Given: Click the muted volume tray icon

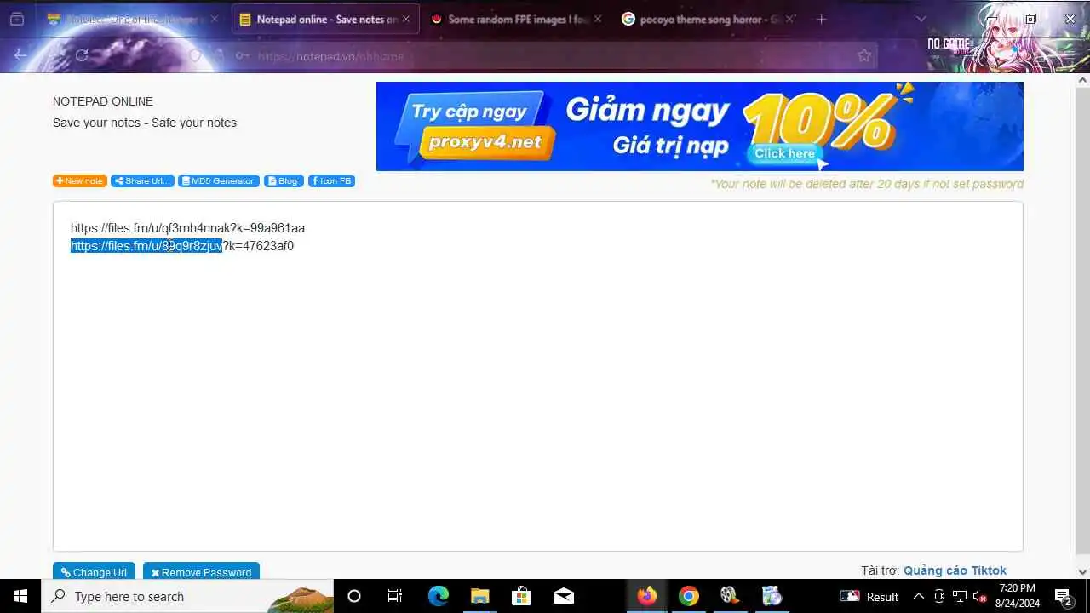Looking at the screenshot, I should coord(979,596).
